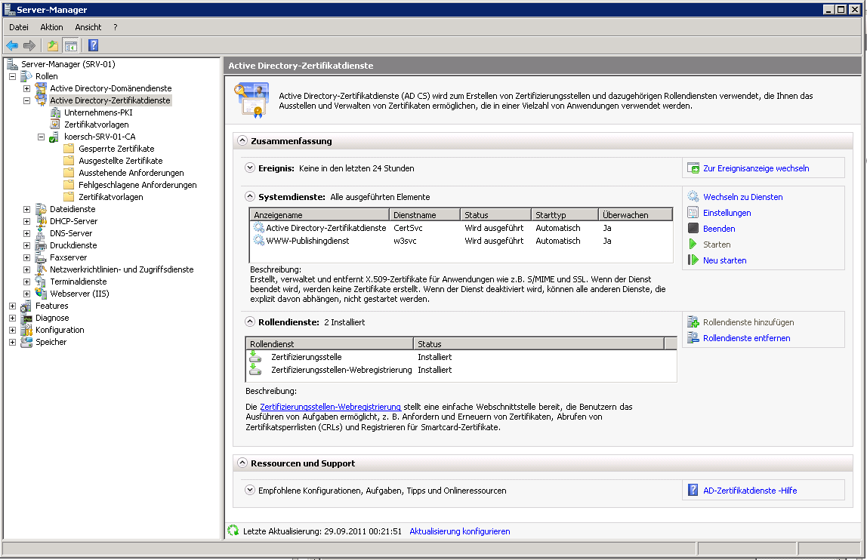
Task: Click the green refresh icon beside Letzte Aktualisierung
Action: [233, 531]
